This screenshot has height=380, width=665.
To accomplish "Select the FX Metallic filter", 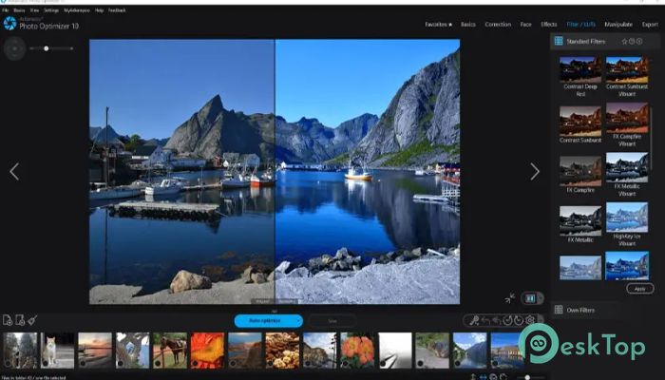I will click(x=580, y=225).
